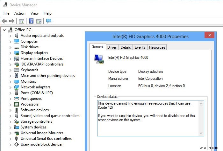Click the Disk drives icon

click(17, 48)
